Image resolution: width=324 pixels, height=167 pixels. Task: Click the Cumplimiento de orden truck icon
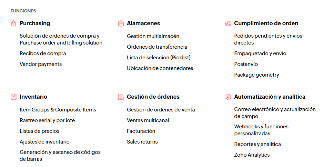coord(228,23)
